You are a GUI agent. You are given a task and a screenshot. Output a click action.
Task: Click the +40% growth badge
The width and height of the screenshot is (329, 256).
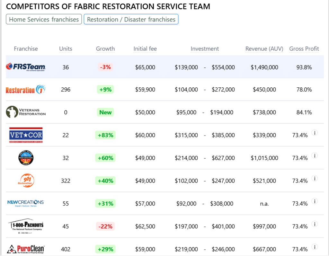pyautogui.click(x=105, y=181)
